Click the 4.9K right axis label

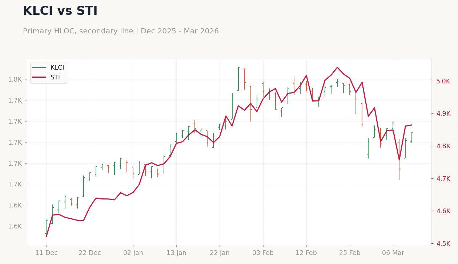(443, 114)
